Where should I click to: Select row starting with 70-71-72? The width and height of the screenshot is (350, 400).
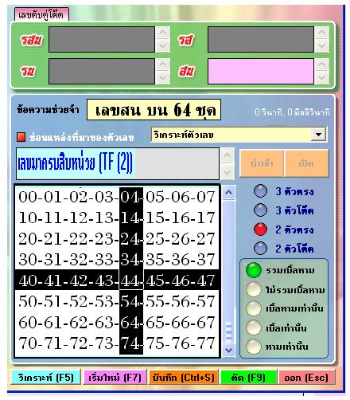coord(117,343)
